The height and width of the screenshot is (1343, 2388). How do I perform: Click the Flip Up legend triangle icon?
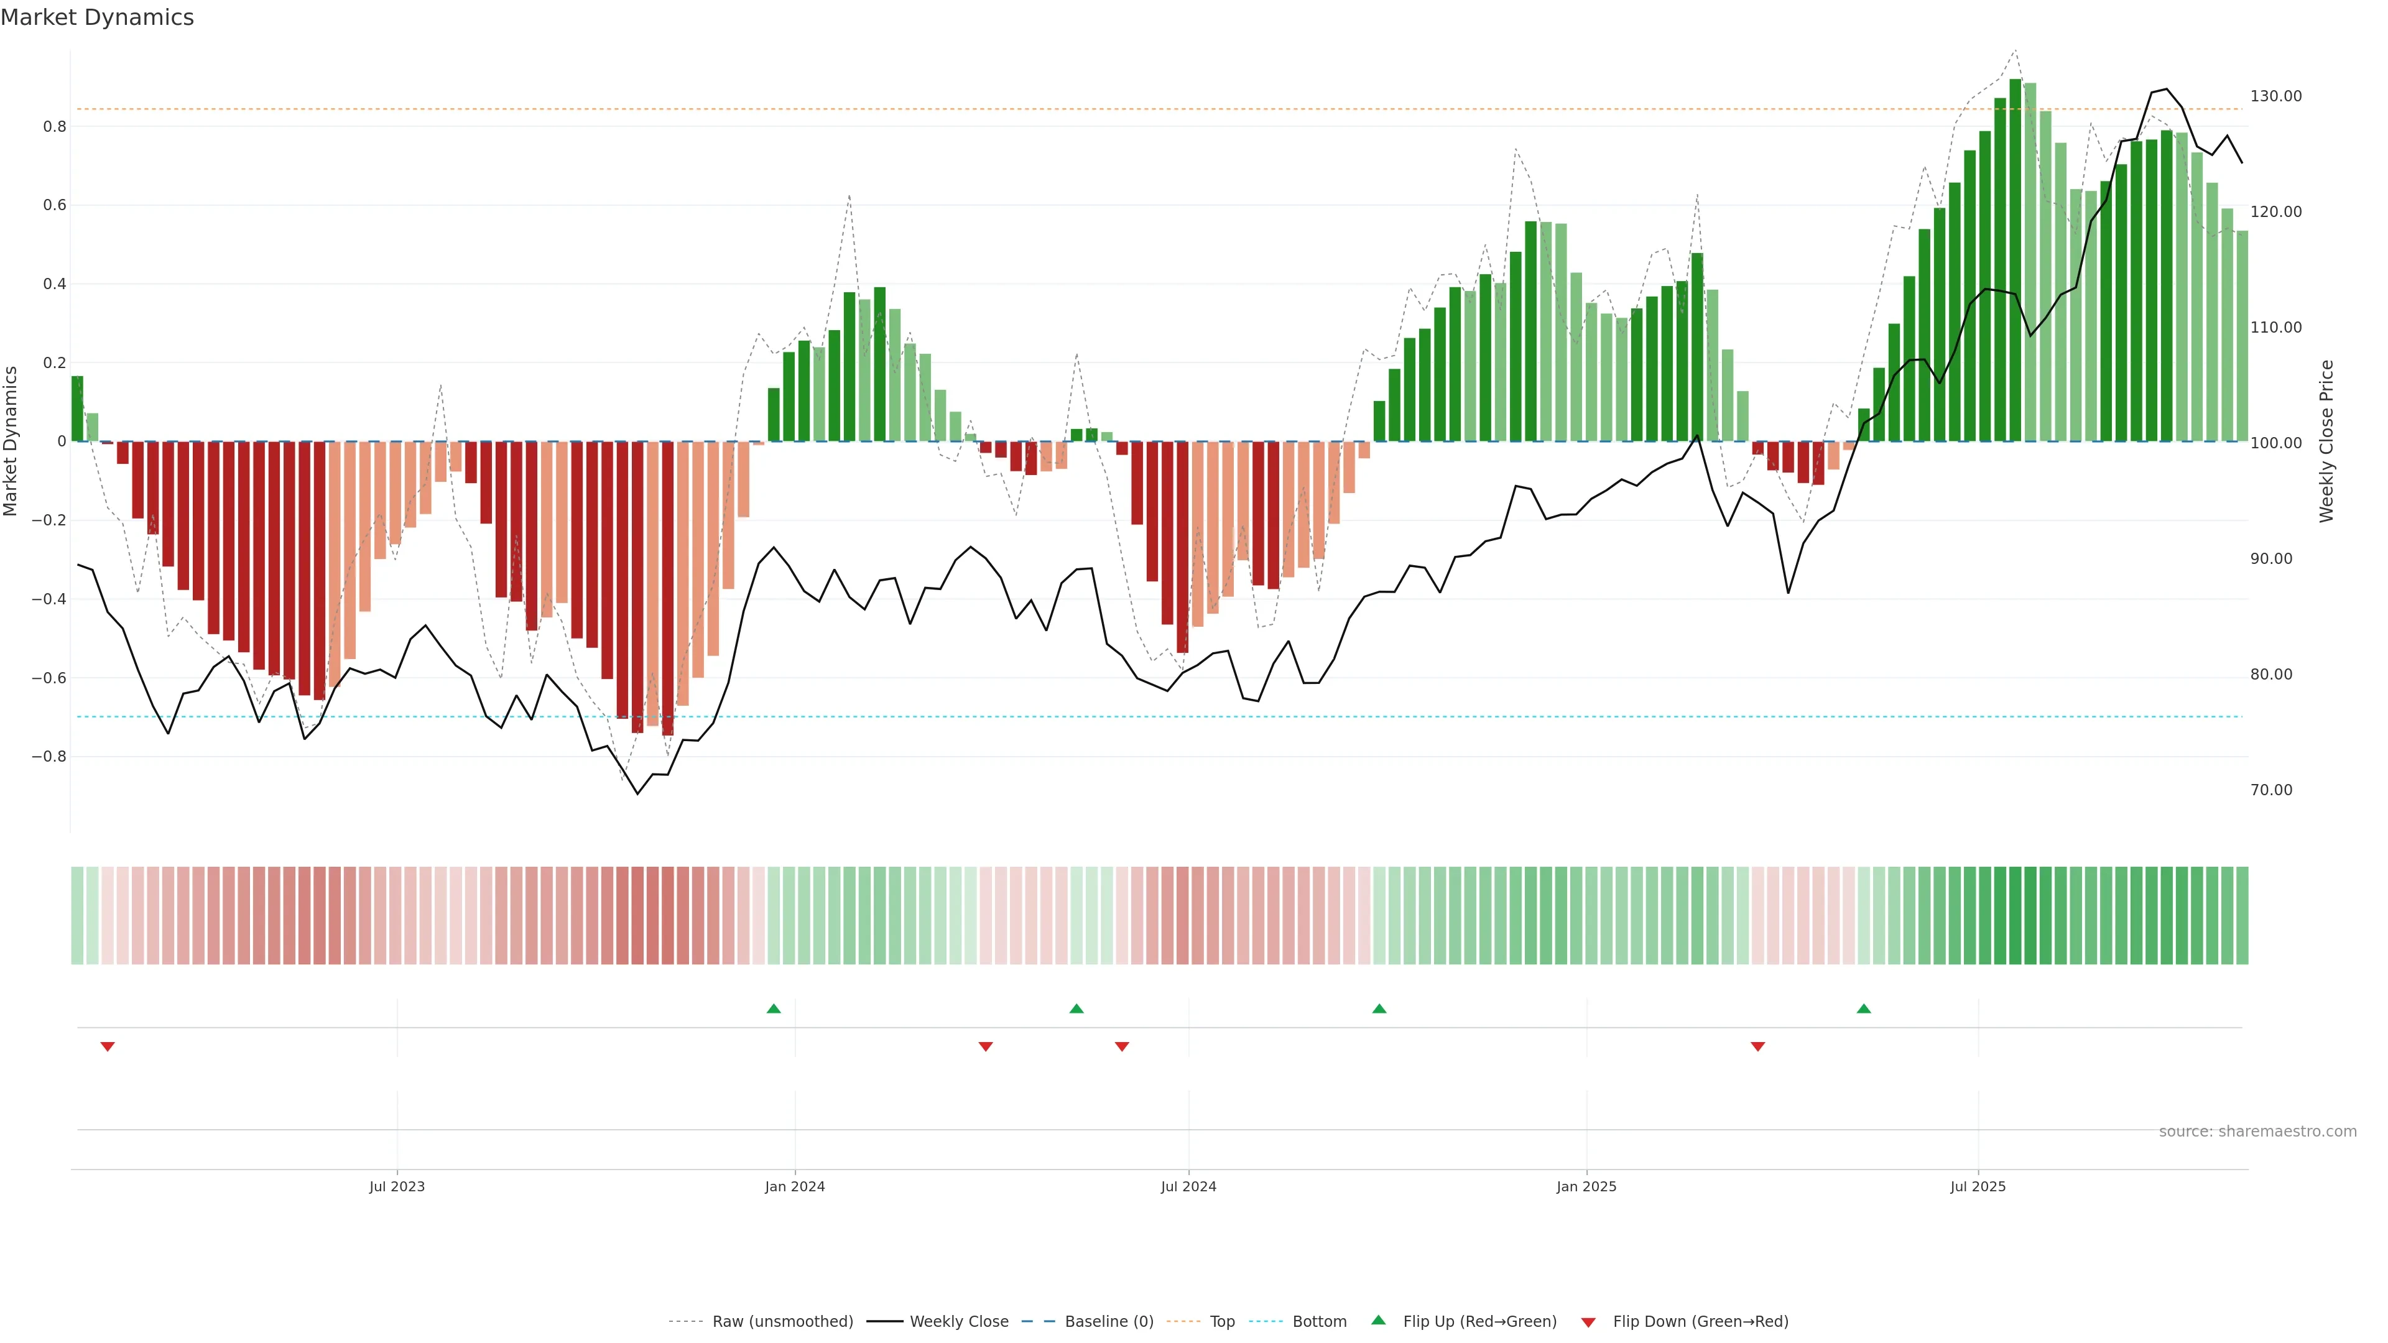(1379, 1320)
